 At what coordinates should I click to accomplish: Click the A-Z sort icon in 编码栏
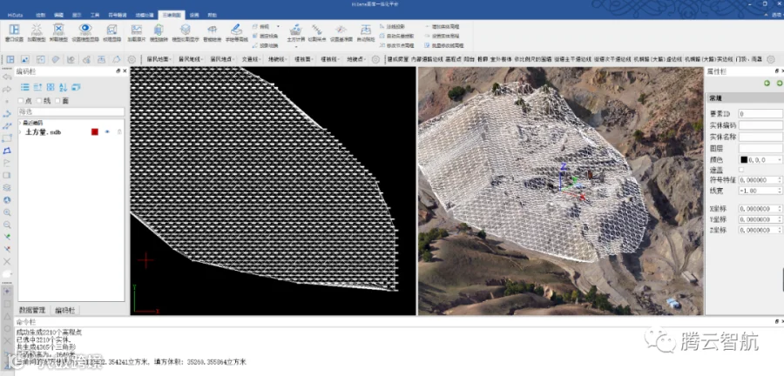63,87
